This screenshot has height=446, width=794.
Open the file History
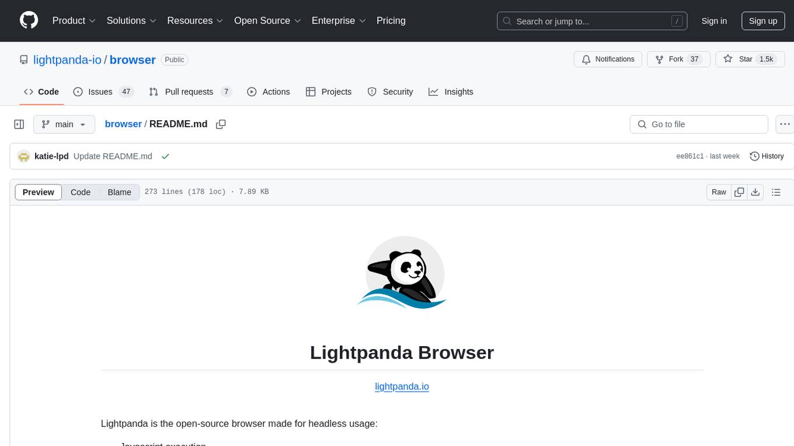click(x=767, y=156)
